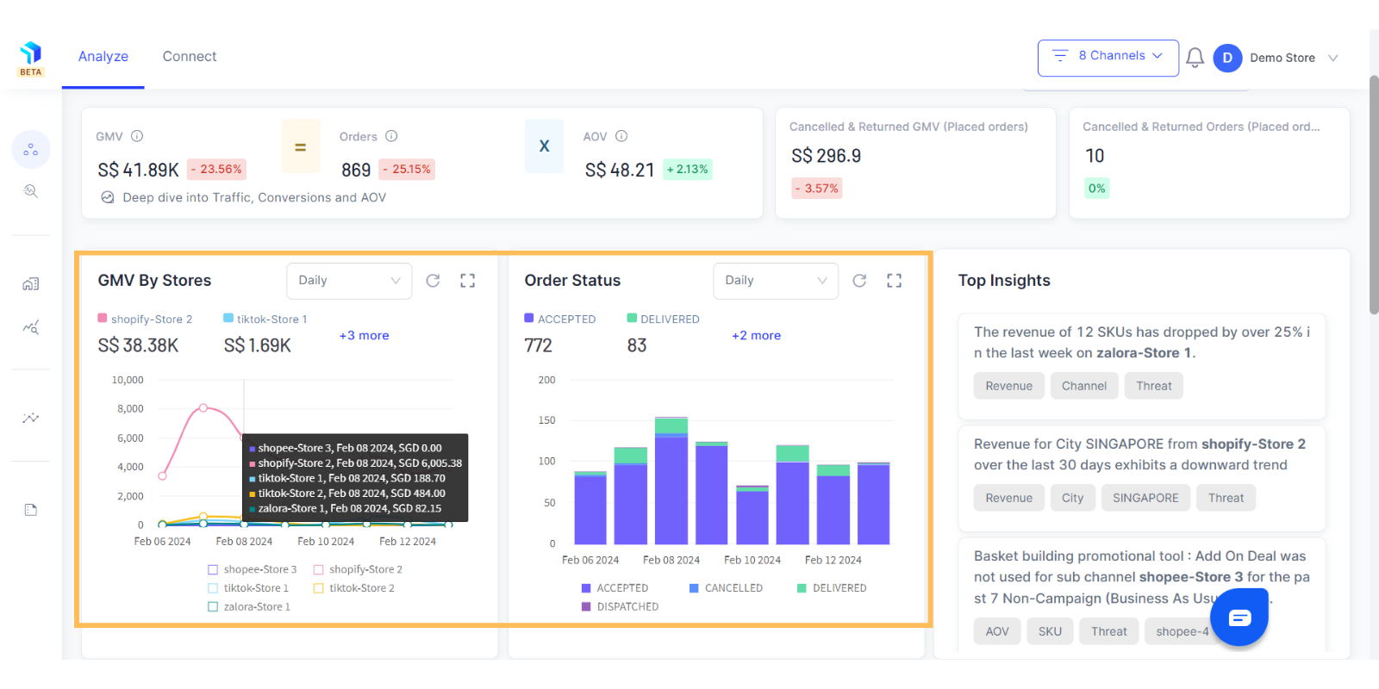The image size is (1379, 689).
Task: Click the equals sign tile
Action: [301, 146]
